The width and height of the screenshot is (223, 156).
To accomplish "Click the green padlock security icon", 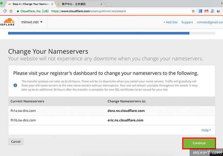I will click(18, 11).
